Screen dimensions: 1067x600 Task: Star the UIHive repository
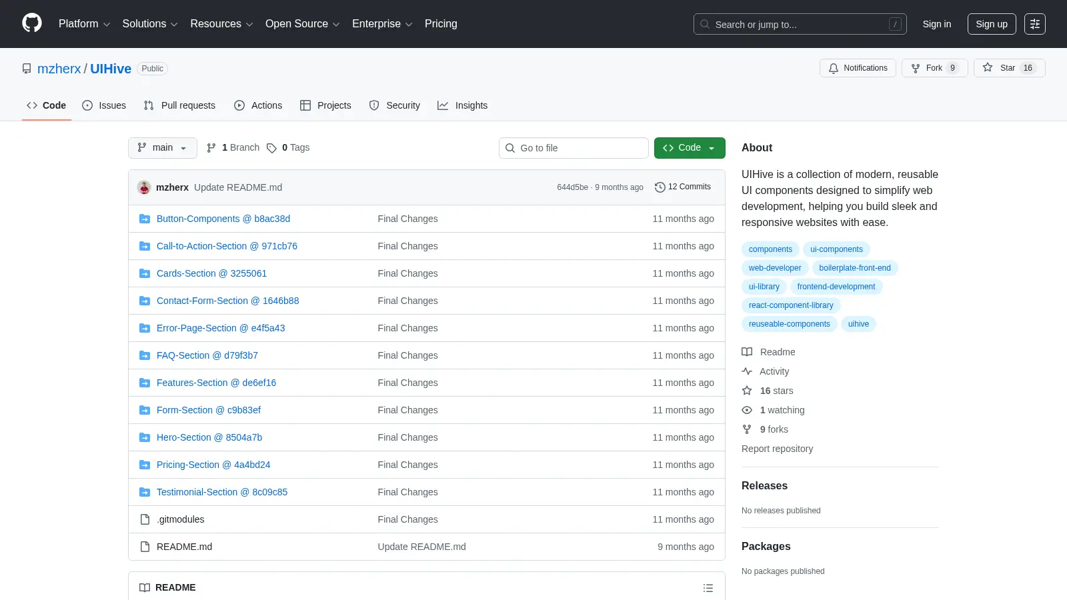1009,68
